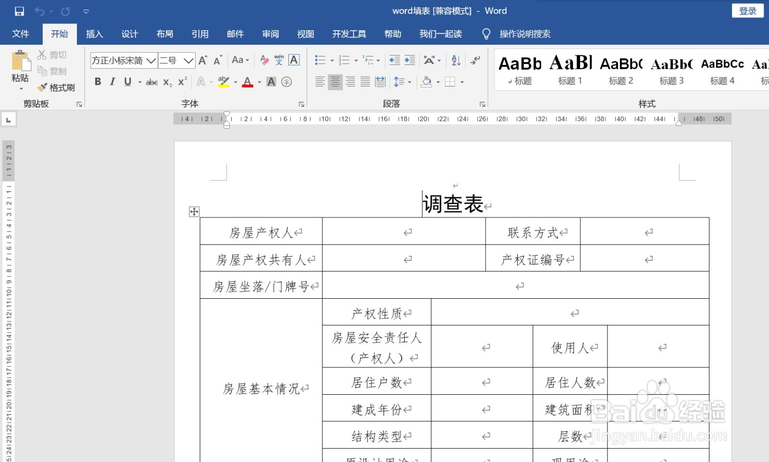
Task: Click the Asian Layout icon
Action: pyautogui.click(x=429, y=60)
